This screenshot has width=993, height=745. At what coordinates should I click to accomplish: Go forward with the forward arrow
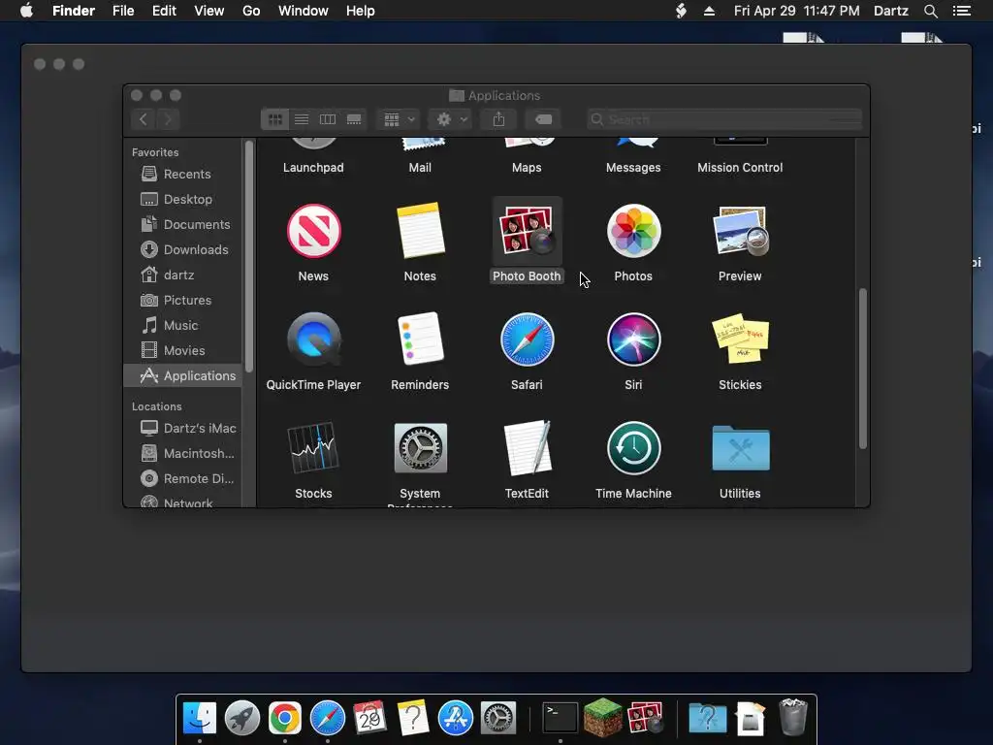[x=168, y=119]
